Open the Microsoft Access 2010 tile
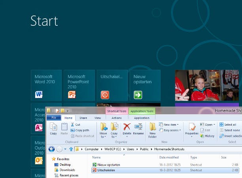 [38, 119]
